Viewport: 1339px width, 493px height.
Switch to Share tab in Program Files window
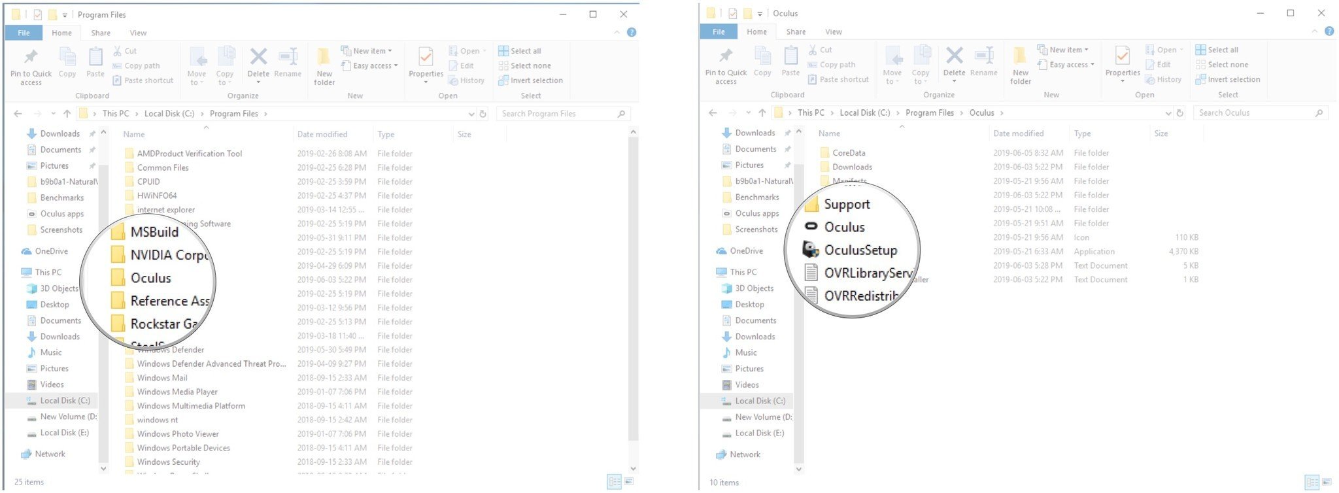pos(101,33)
